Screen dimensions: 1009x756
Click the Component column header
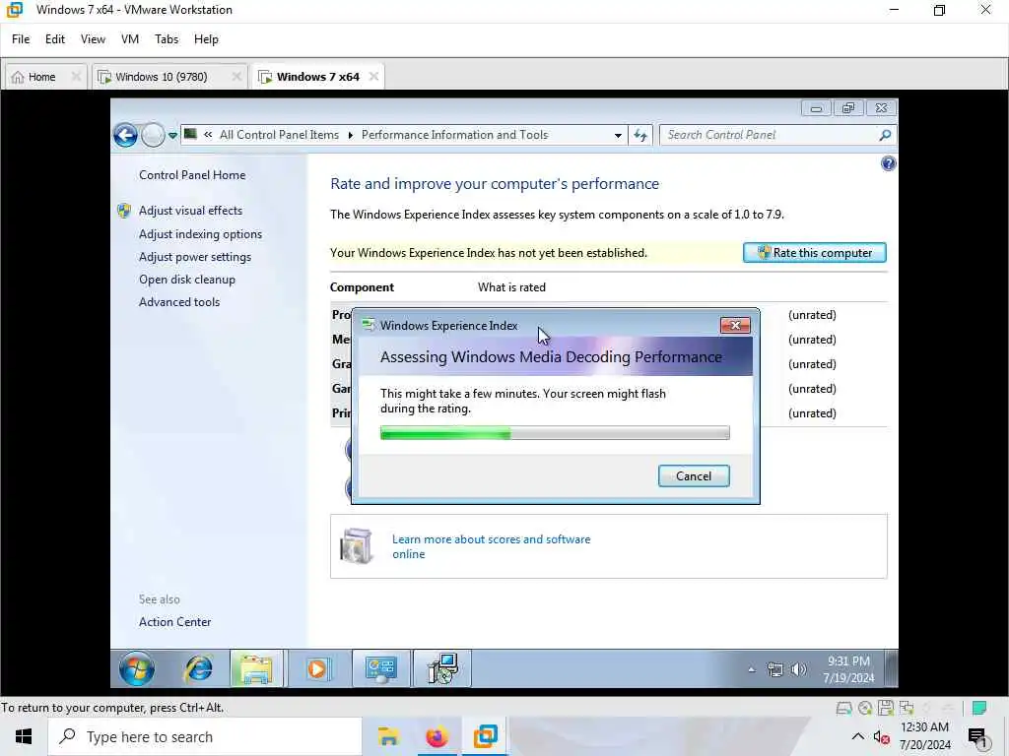pyautogui.click(x=362, y=287)
